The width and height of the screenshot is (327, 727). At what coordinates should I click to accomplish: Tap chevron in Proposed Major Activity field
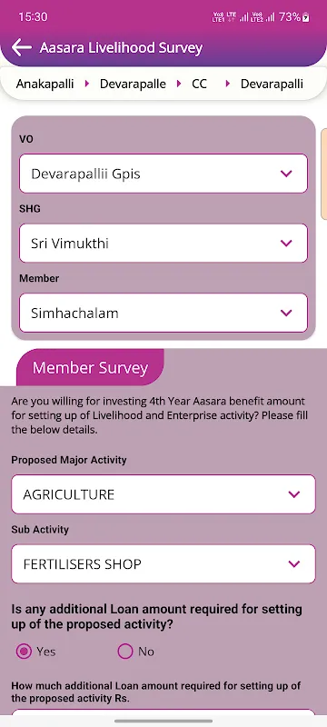(294, 494)
